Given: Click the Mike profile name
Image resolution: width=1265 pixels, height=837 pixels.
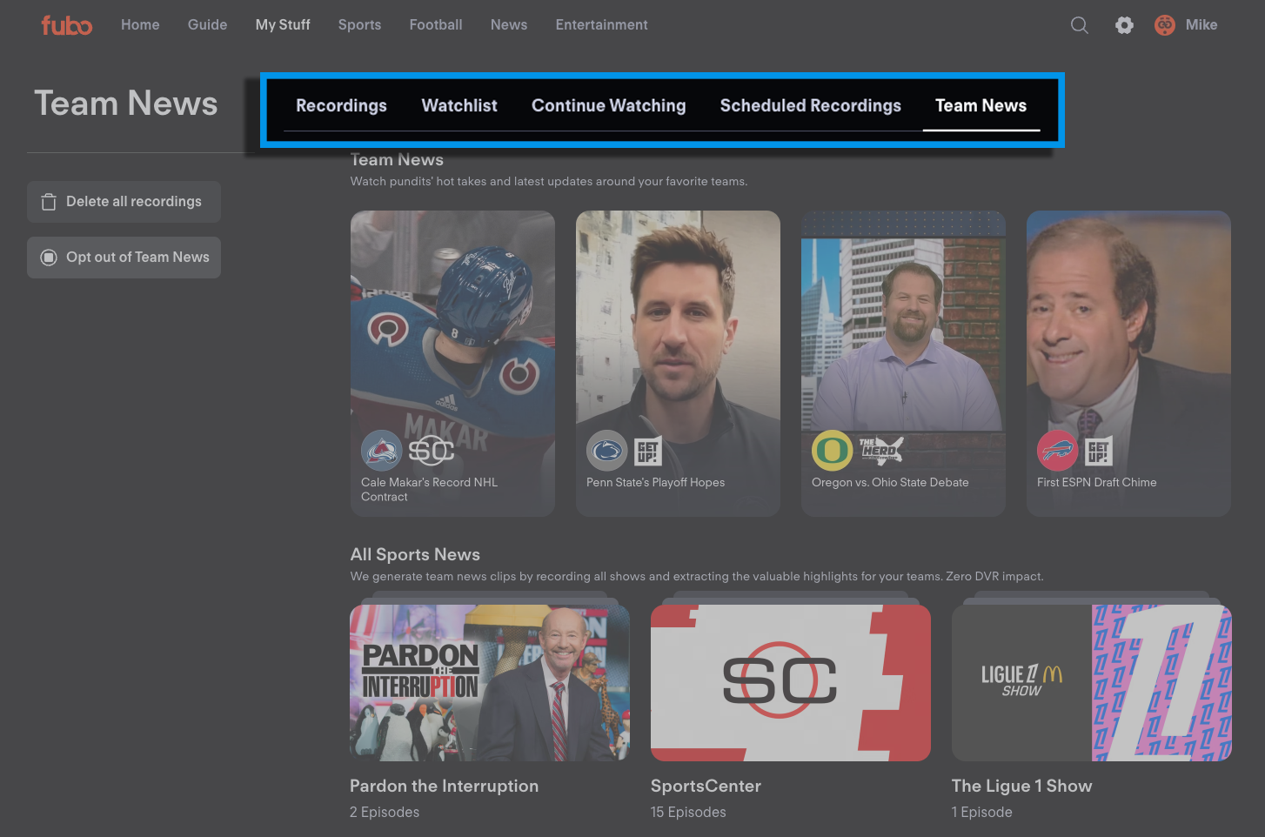Looking at the screenshot, I should point(1201,25).
